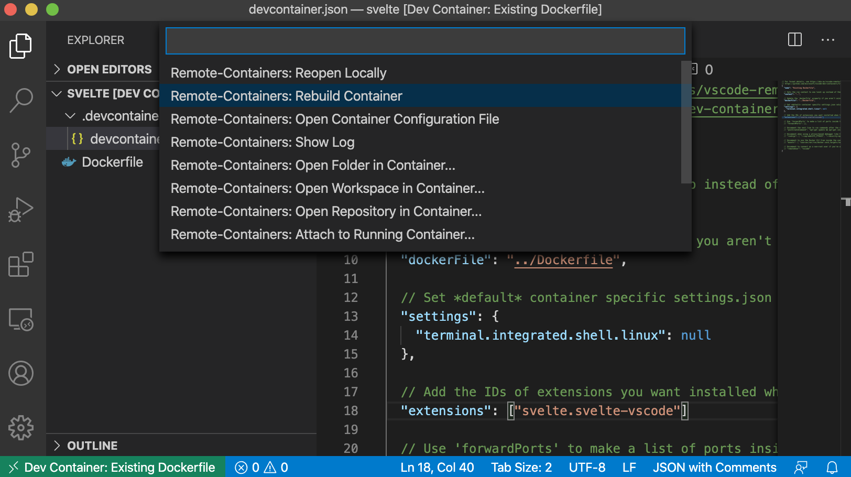Change the UTF-8 file encoding
Viewport: 851px width, 477px height.
[x=587, y=468]
